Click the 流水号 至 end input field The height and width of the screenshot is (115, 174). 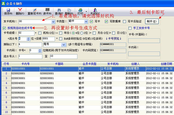click(64, 56)
